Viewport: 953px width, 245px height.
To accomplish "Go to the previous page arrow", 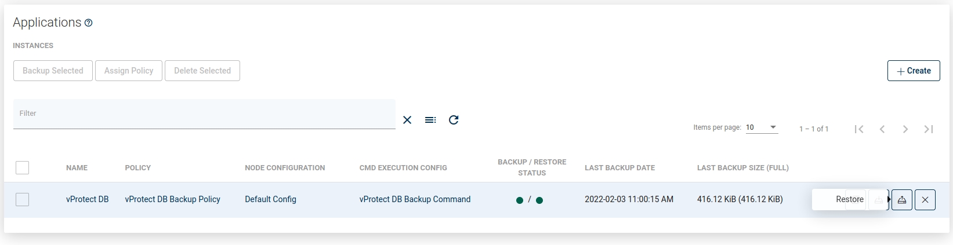I will pyautogui.click(x=882, y=129).
